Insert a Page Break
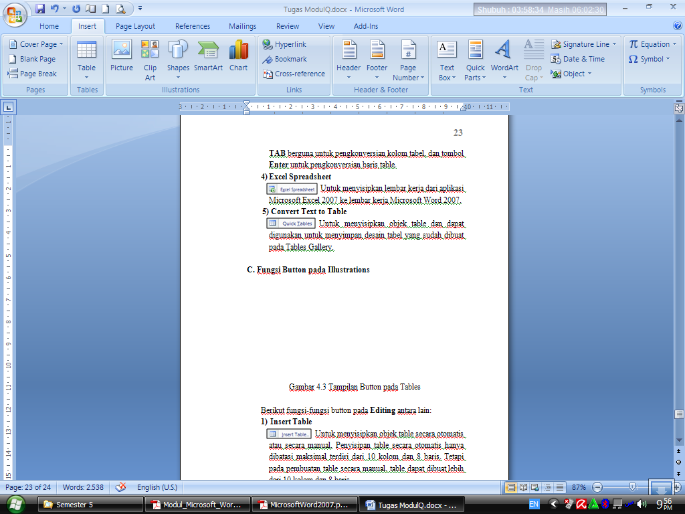Viewport: 685px width, 514px height. pyautogui.click(x=32, y=74)
